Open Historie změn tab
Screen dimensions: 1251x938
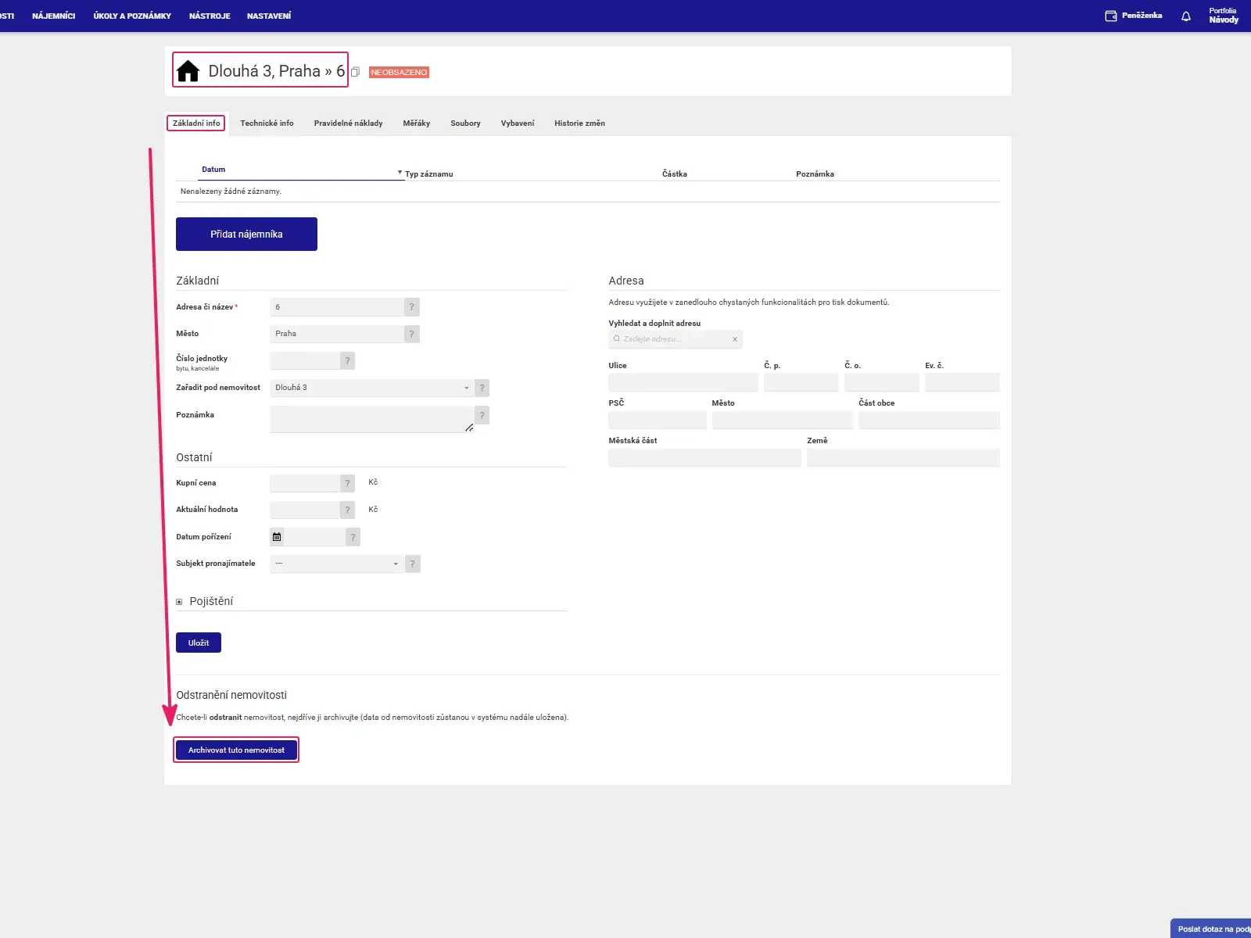(x=579, y=124)
